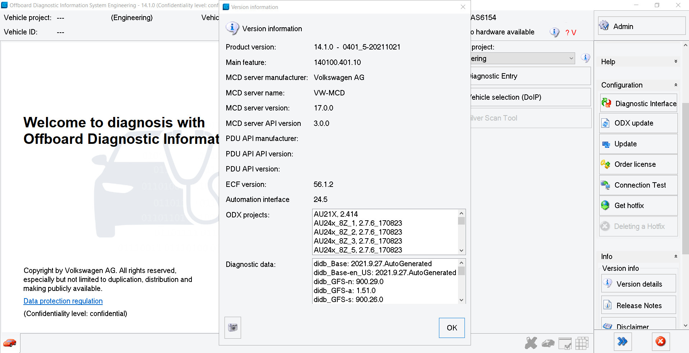
Task: Click the info icon next to hardware status
Action: (x=555, y=32)
